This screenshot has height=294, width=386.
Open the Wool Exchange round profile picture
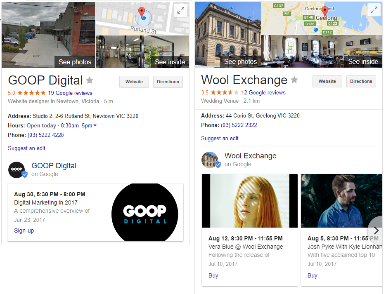[x=210, y=160]
